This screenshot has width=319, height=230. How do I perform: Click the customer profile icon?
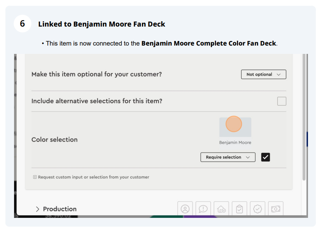coord(185,208)
